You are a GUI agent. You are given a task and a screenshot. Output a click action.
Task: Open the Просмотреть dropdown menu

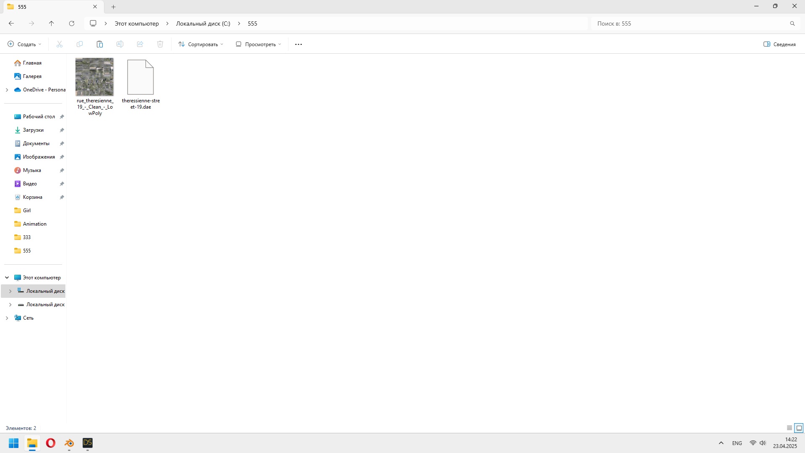click(x=259, y=44)
